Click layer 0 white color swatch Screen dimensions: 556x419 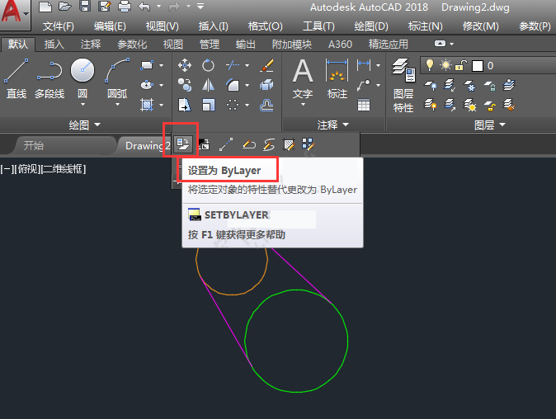coord(478,66)
